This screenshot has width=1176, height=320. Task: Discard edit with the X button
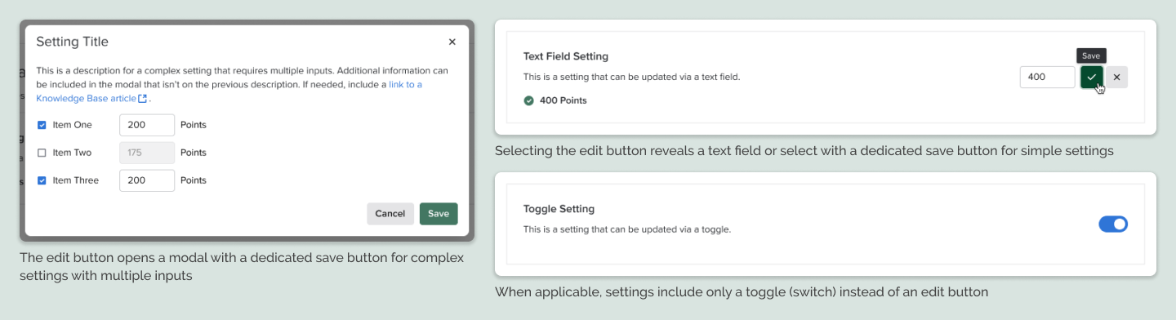(1116, 77)
